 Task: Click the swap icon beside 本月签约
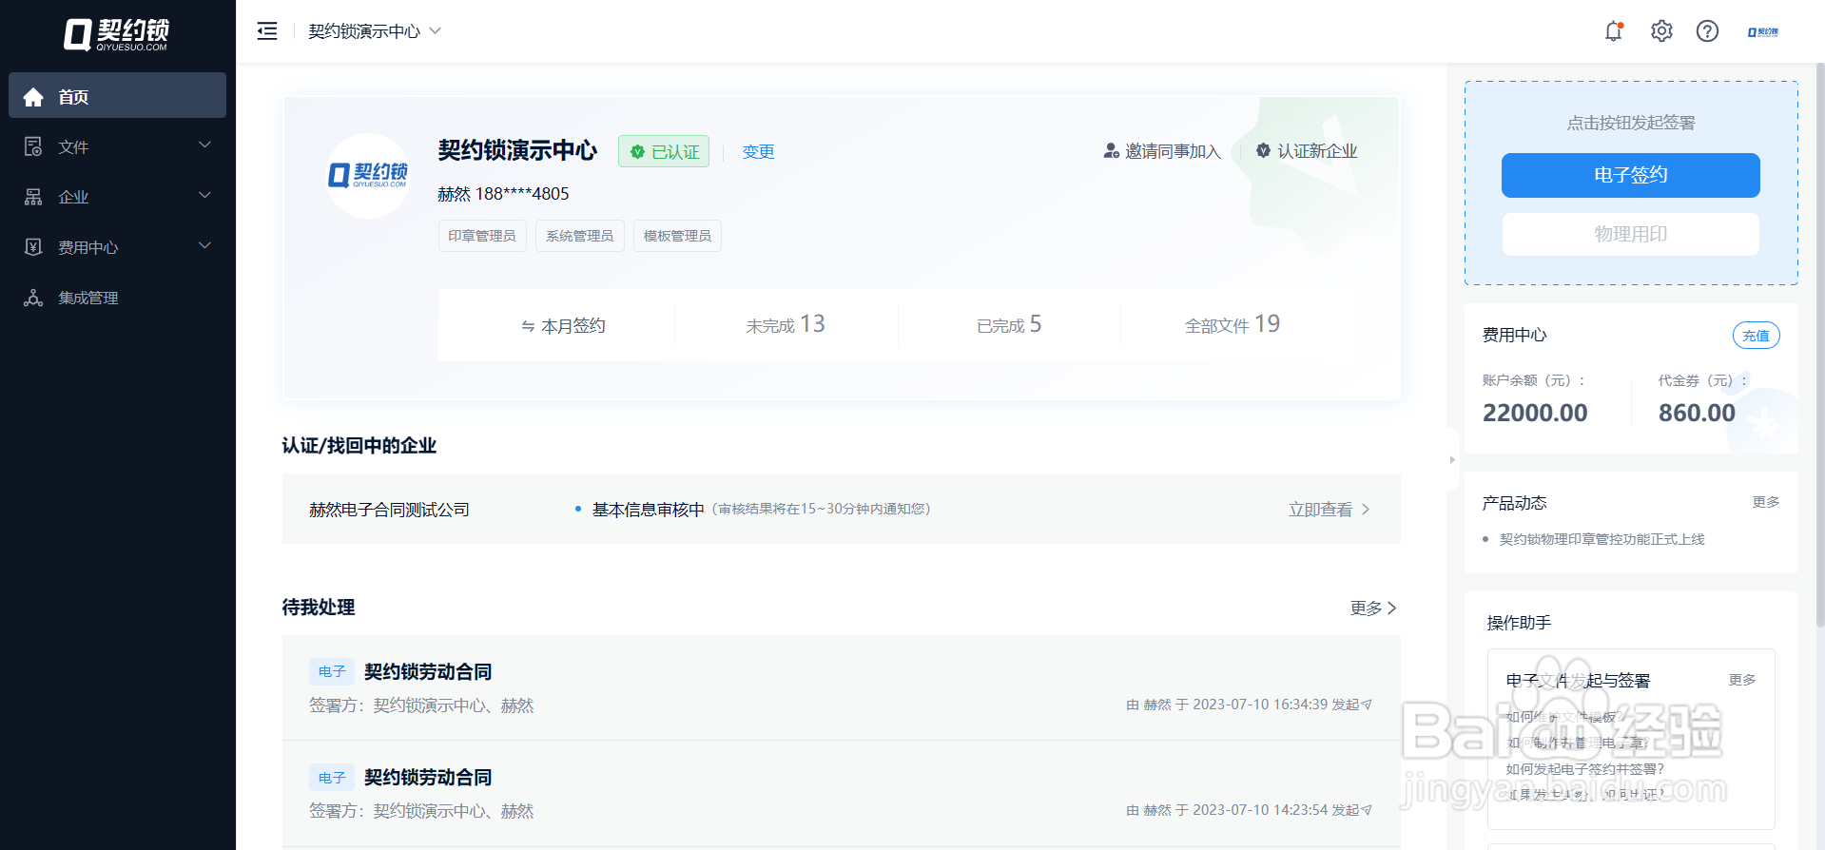pyautogui.click(x=528, y=326)
